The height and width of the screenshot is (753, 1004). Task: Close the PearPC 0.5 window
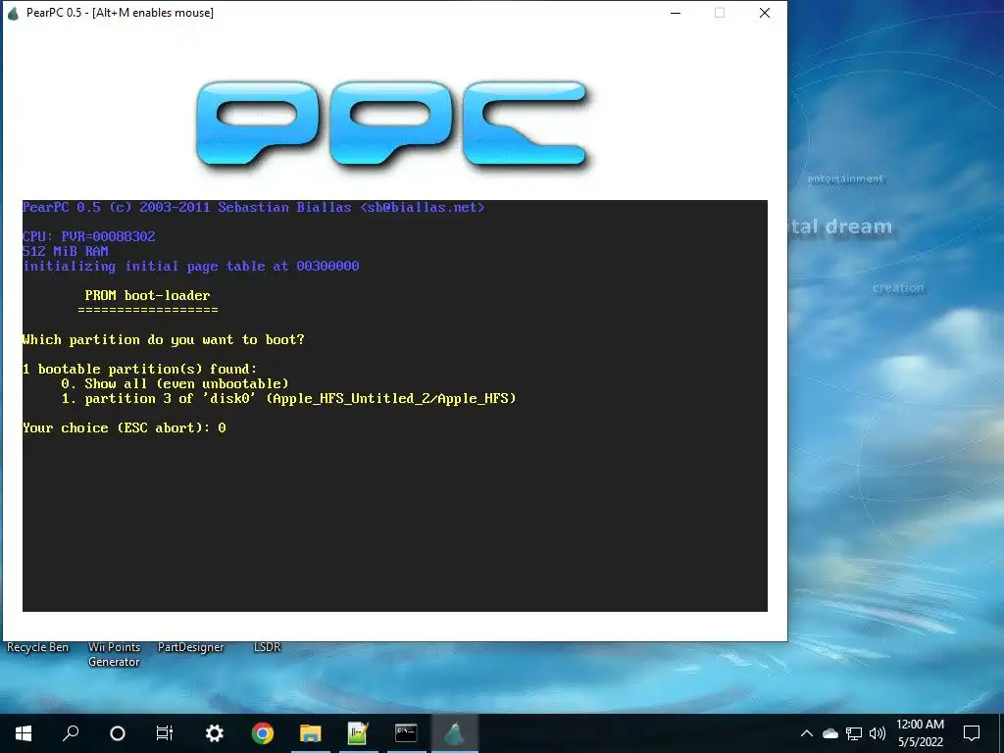tap(765, 13)
